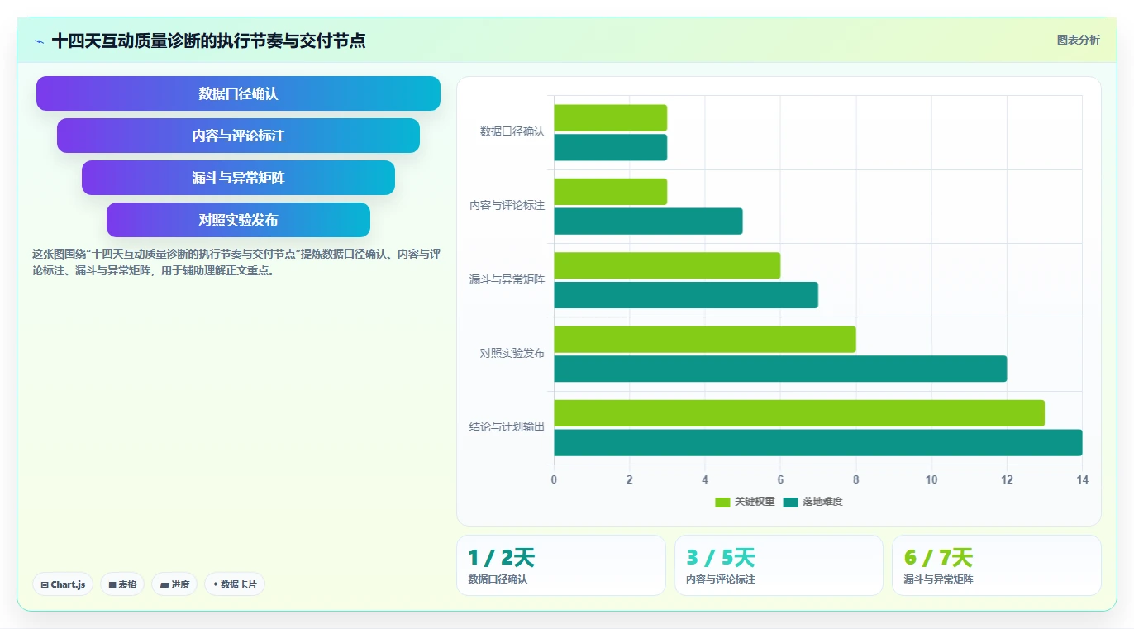Screen dimensions: 1134x629
Task: Click 落地难度 bar for 对照实验发布
Action: pos(780,369)
